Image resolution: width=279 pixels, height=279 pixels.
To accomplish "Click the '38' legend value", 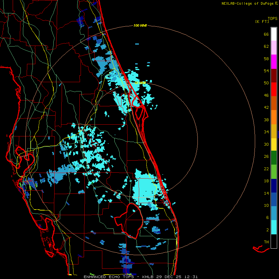I will click(x=266, y=120).
